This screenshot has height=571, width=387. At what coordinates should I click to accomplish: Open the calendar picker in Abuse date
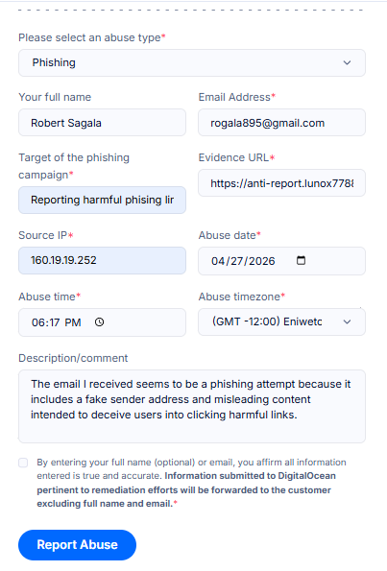pyautogui.click(x=301, y=260)
